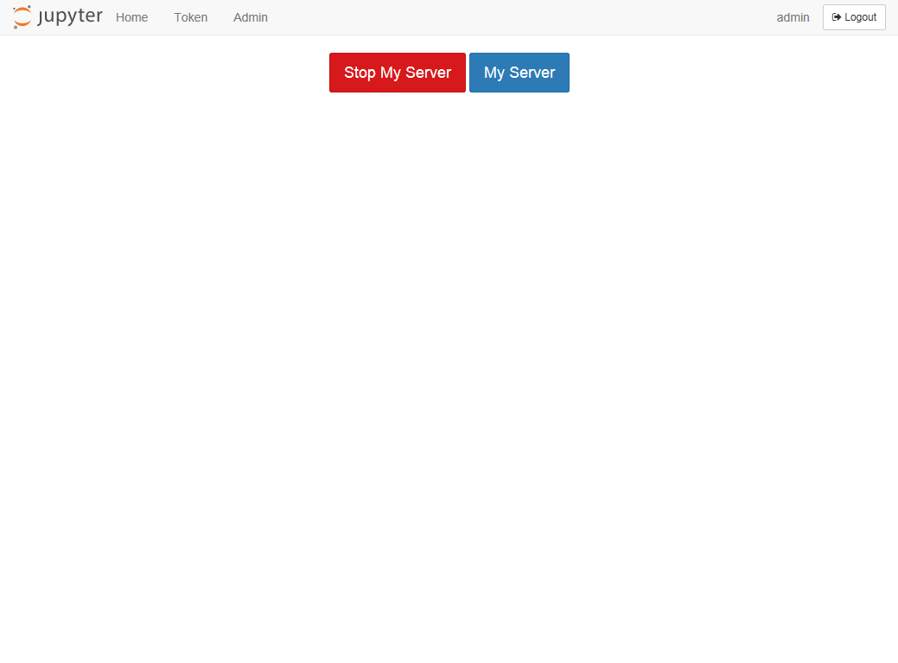Open the Admin page
Screen dimensions: 898x663
click(x=251, y=18)
